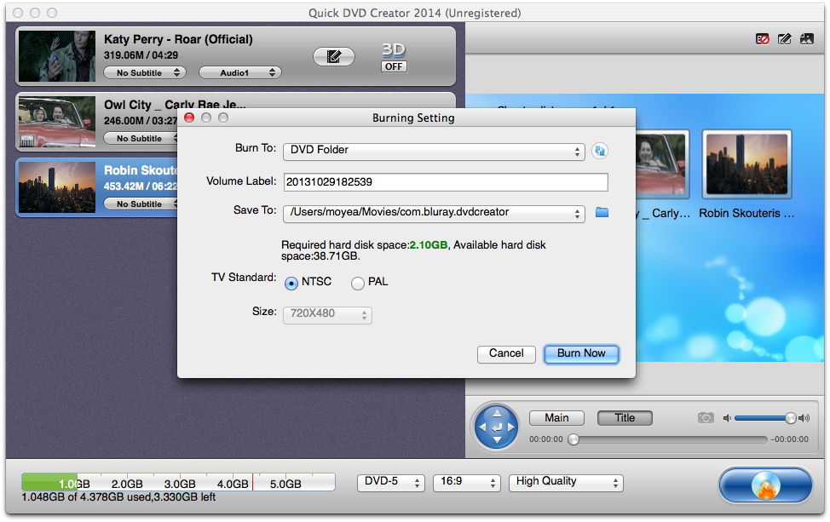
Task: Select Owl City video thumbnail in list
Action: (x=57, y=122)
